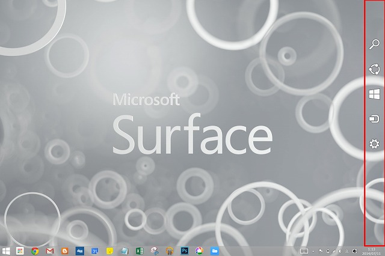The width and height of the screenshot is (385, 256).
Task: Click the battery status tray icon
Action: (328, 251)
